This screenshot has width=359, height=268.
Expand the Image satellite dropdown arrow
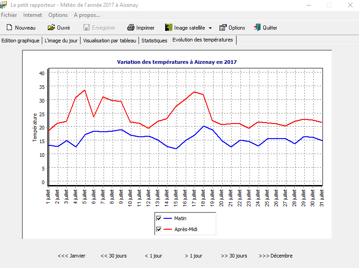pyautogui.click(x=210, y=28)
